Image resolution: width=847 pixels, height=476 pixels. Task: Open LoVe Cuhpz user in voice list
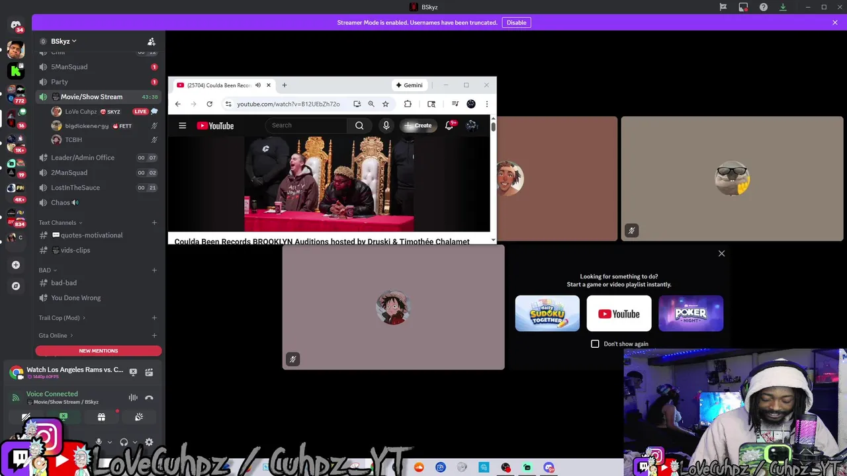pyautogui.click(x=105, y=111)
